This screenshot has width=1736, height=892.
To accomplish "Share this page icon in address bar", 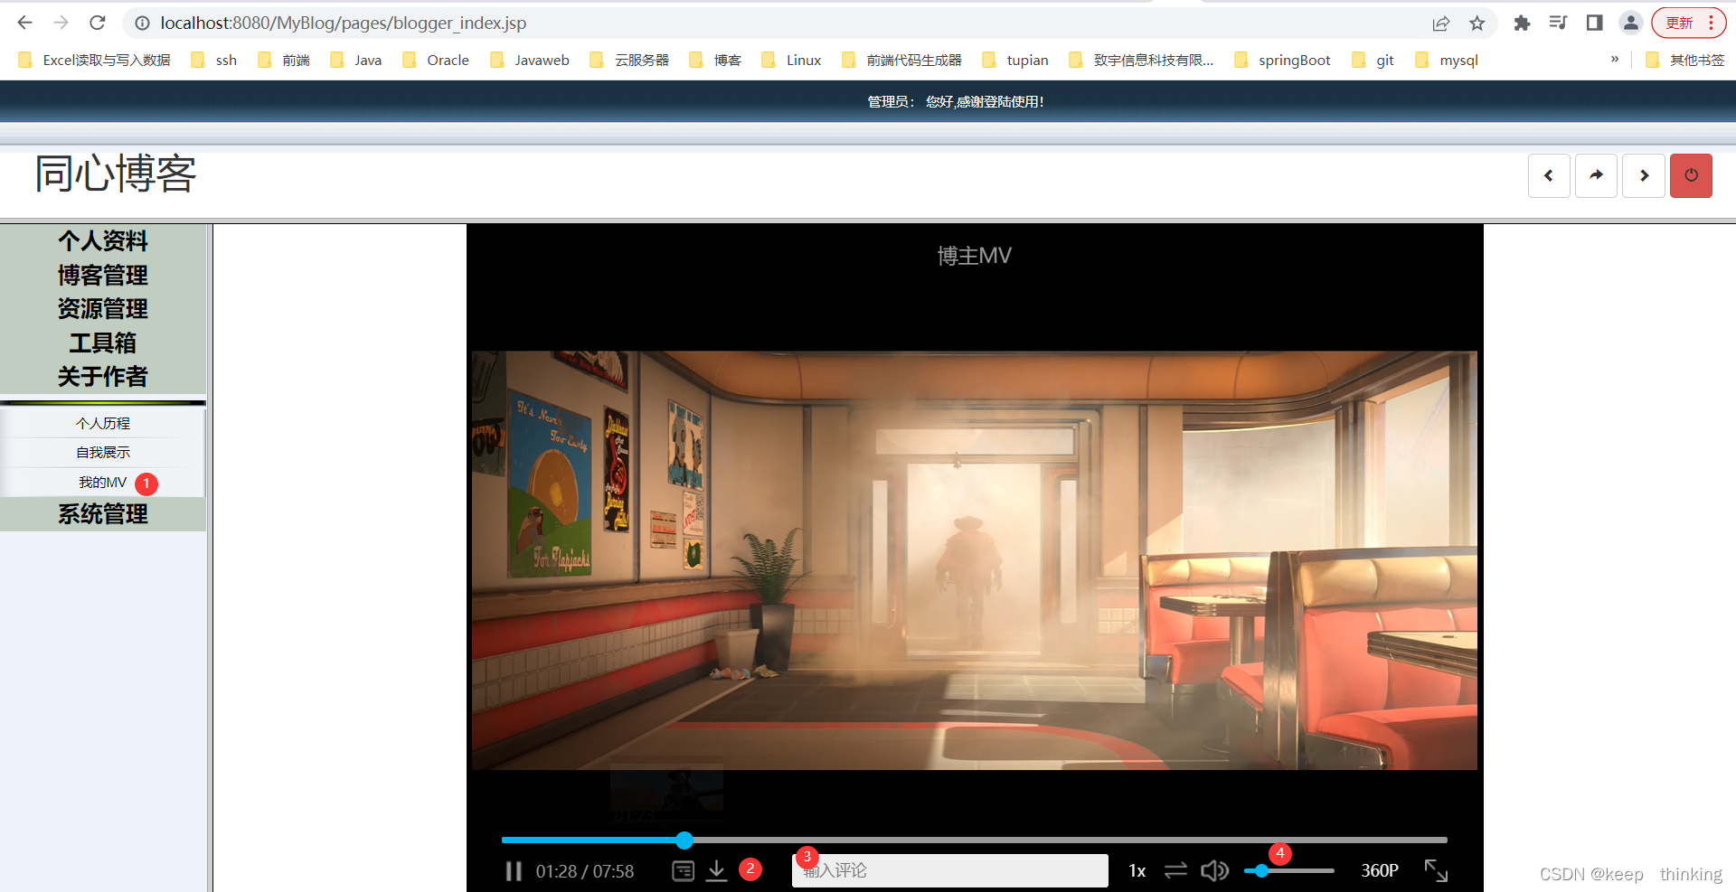I will (1441, 23).
